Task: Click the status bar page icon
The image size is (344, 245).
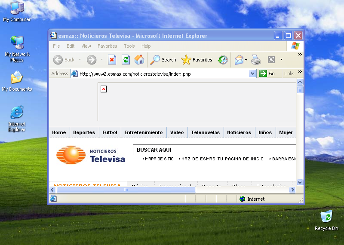Action: [53, 199]
